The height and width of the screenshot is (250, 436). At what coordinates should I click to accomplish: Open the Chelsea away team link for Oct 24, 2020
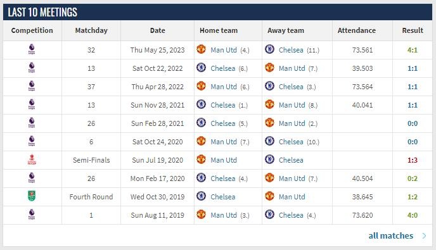(291, 142)
